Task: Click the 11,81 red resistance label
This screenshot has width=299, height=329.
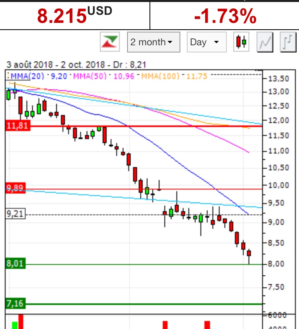Action: point(18,126)
